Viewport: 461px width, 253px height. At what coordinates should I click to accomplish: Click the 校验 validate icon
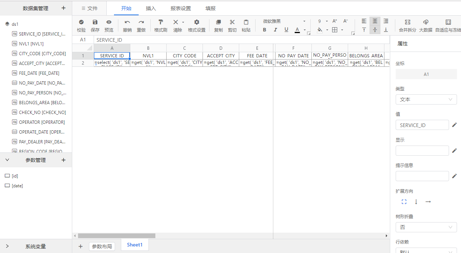(81, 22)
